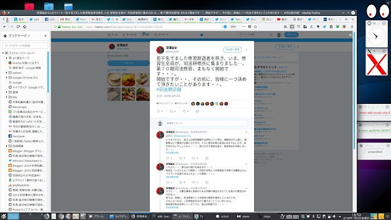391x220 pixels.
Task: Expand the 'link' bookmark folder
Action: 7,97
